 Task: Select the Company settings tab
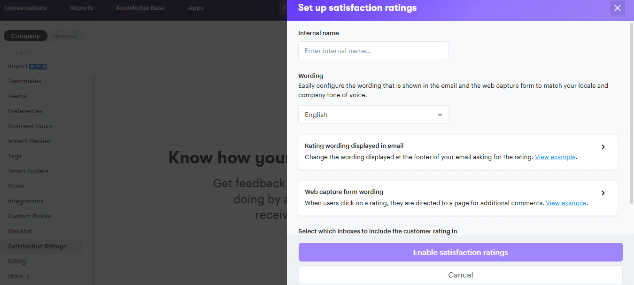tap(25, 36)
